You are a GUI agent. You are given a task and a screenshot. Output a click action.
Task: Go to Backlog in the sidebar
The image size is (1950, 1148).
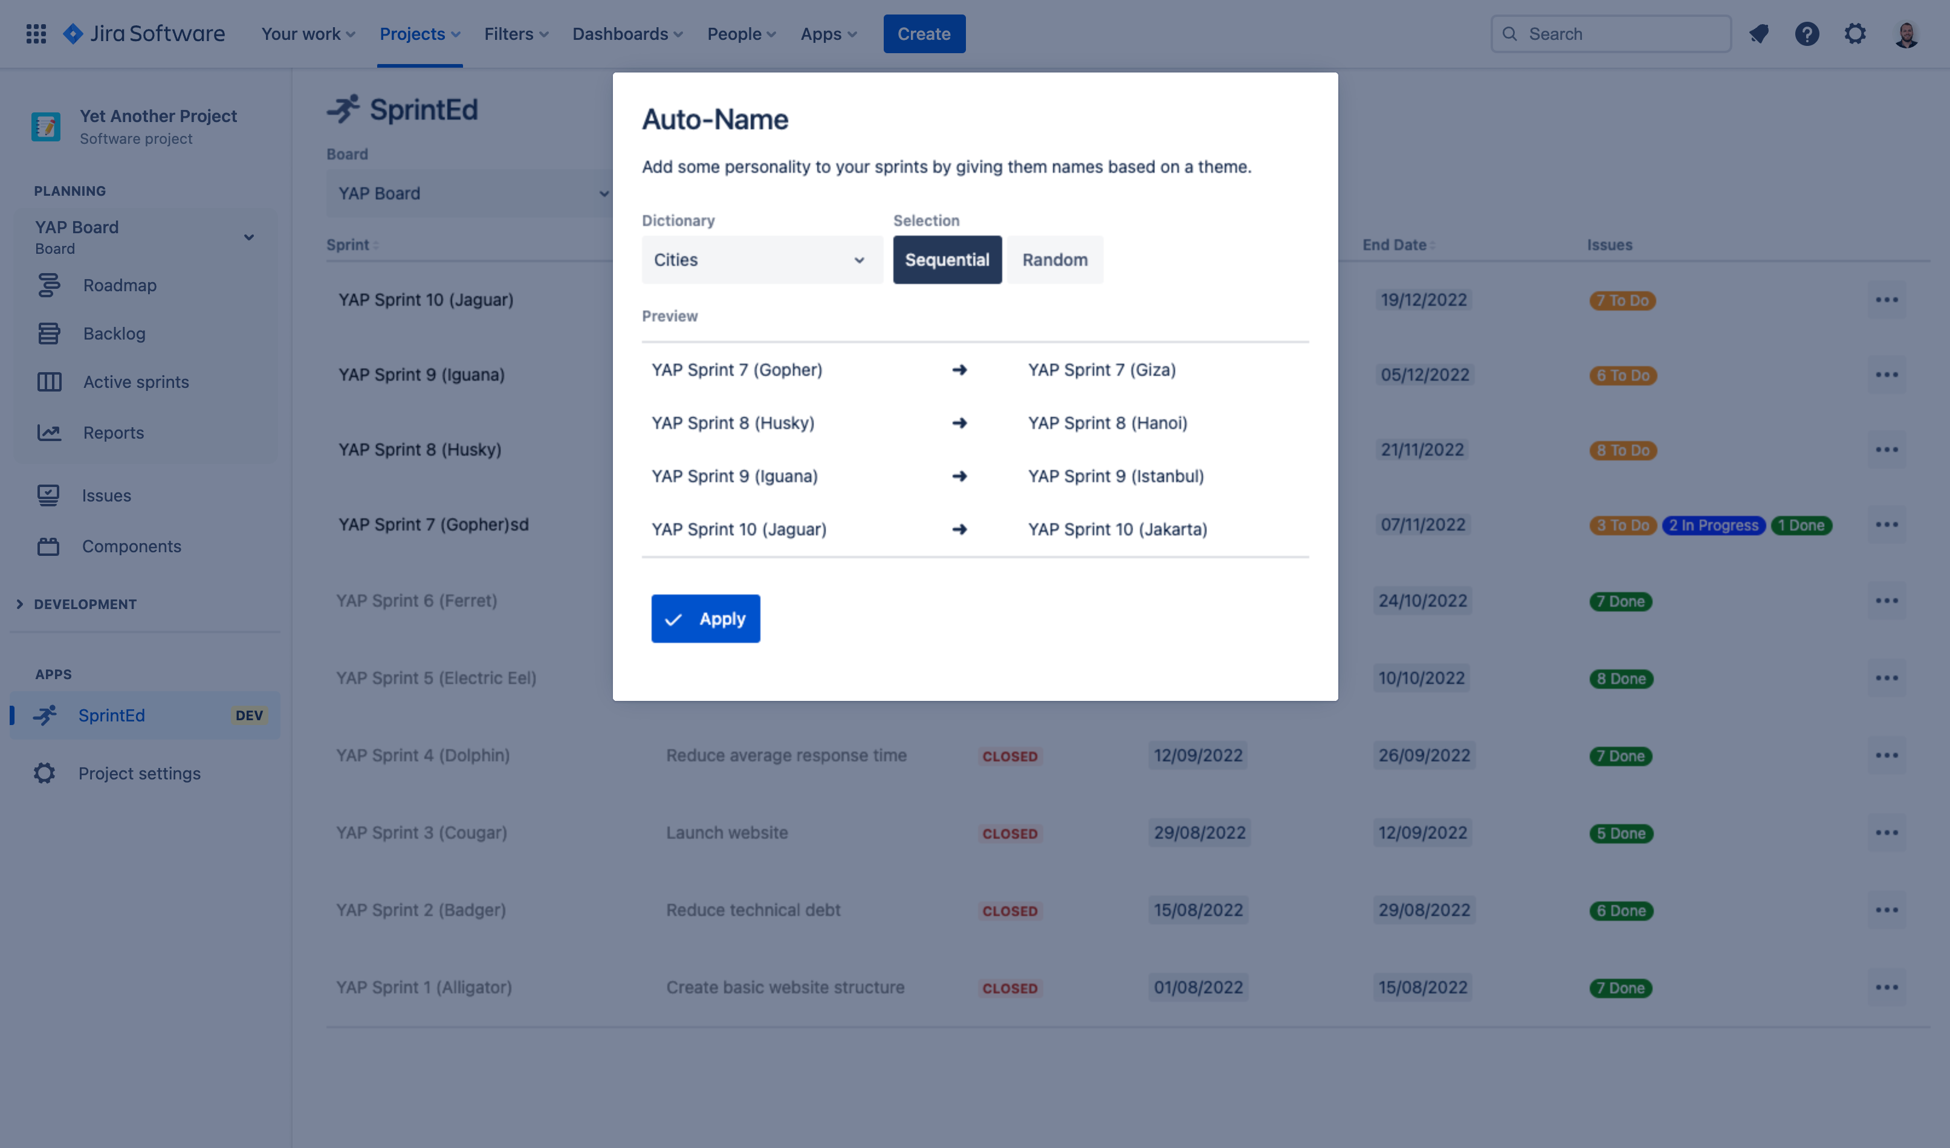114,334
